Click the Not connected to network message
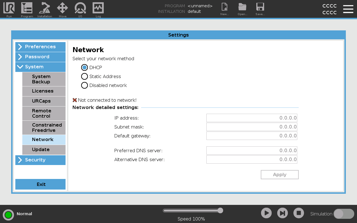The height and width of the screenshot is (223, 357). pyautogui.click(x=107, y=100)
